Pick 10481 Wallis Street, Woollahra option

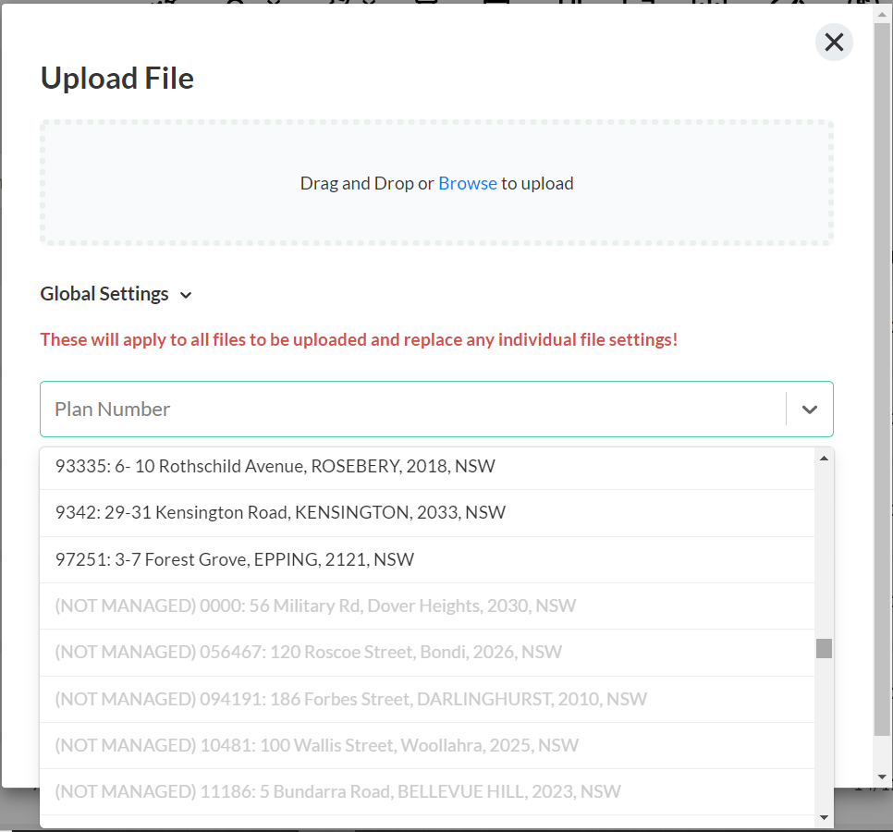pos(316,745)
